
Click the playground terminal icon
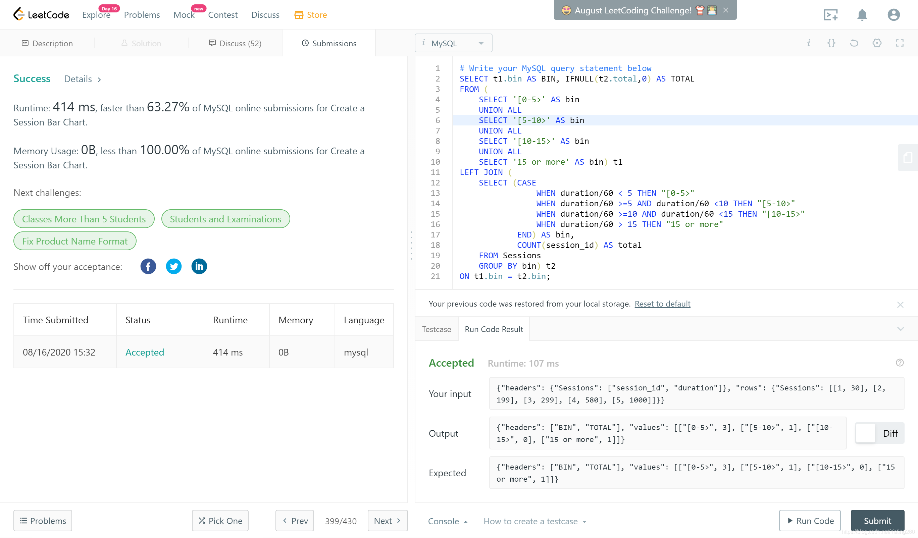click(830, 15)
